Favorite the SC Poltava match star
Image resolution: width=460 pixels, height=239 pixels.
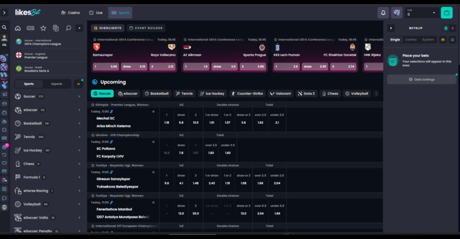coord(153,142)
